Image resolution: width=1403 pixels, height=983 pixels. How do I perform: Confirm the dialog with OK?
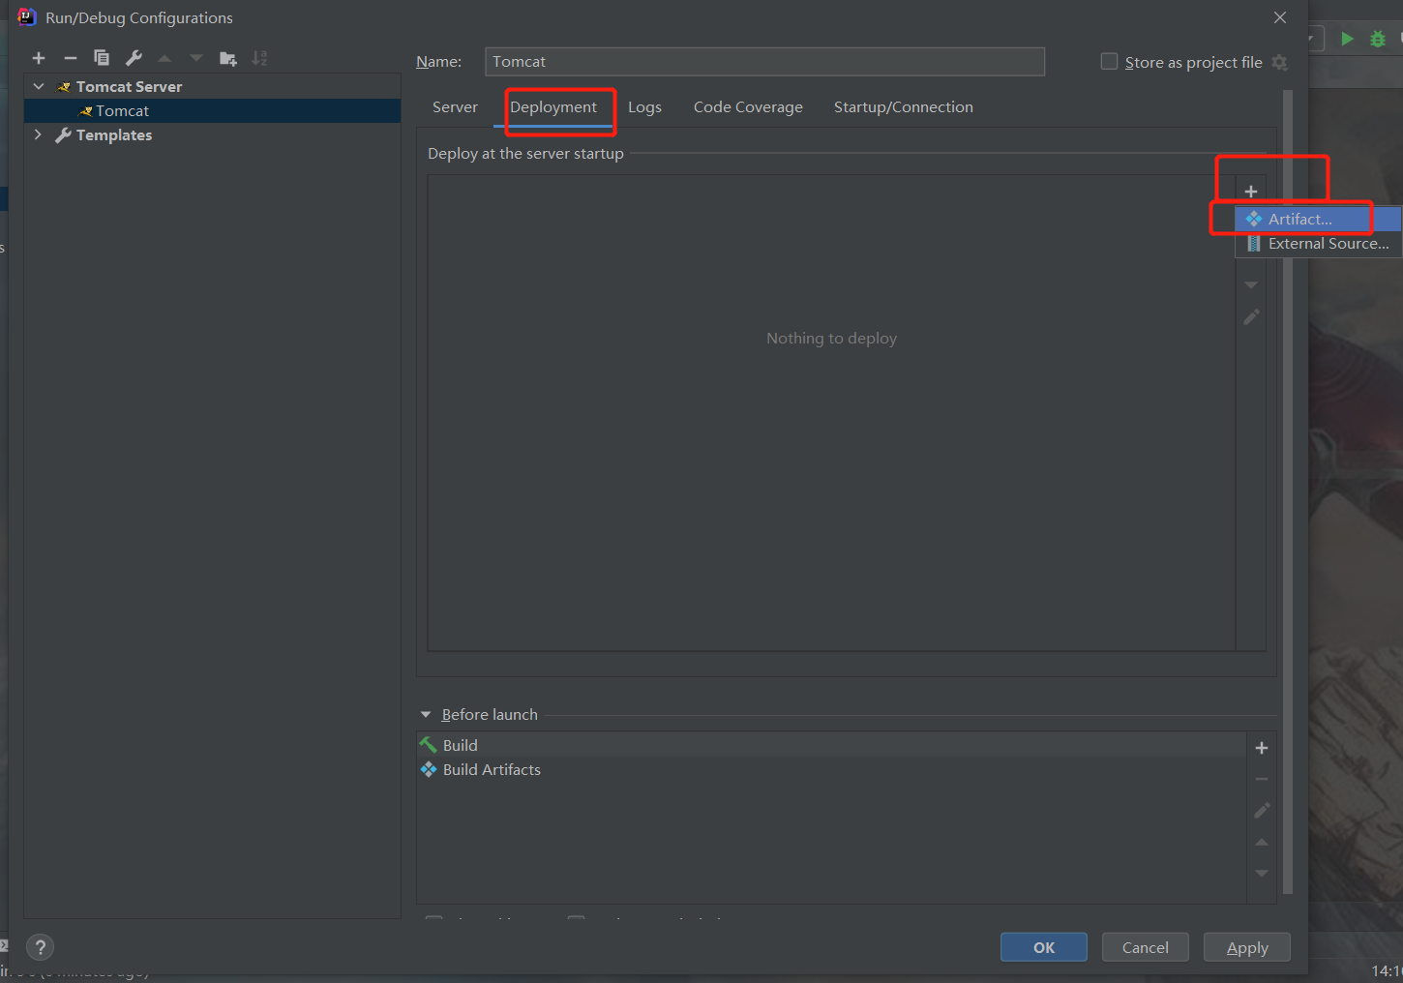(x=1044, y=947)
